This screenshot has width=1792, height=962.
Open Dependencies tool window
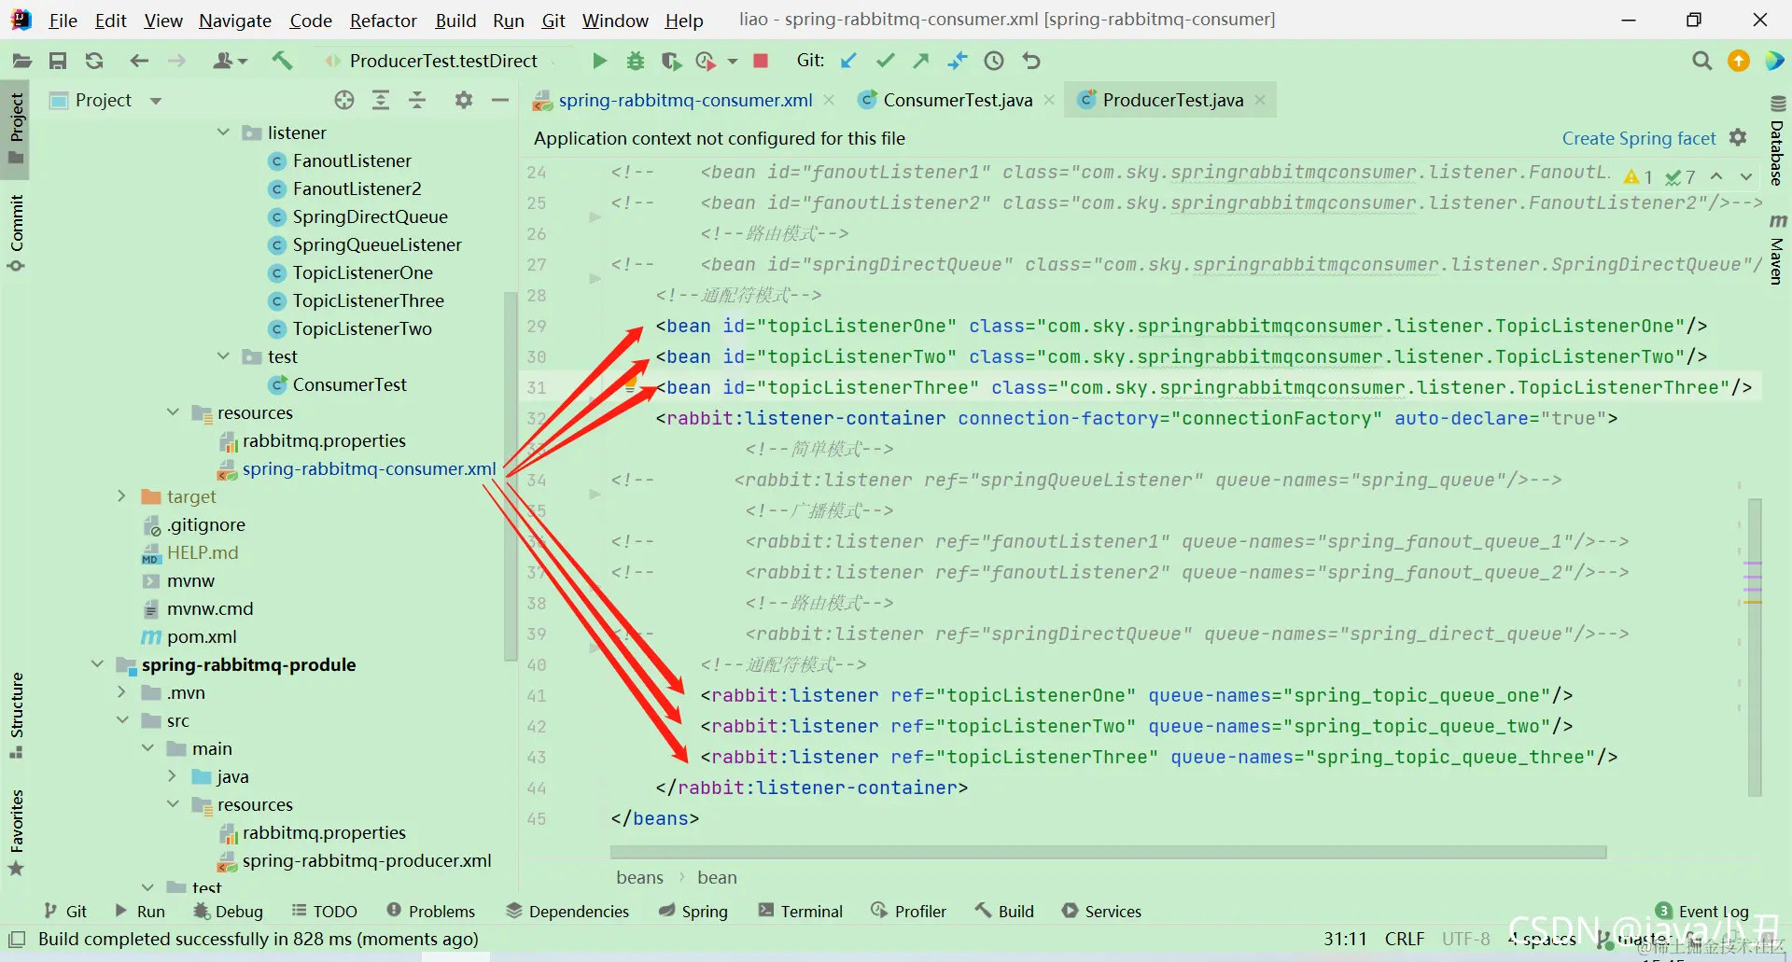(567, 911)
